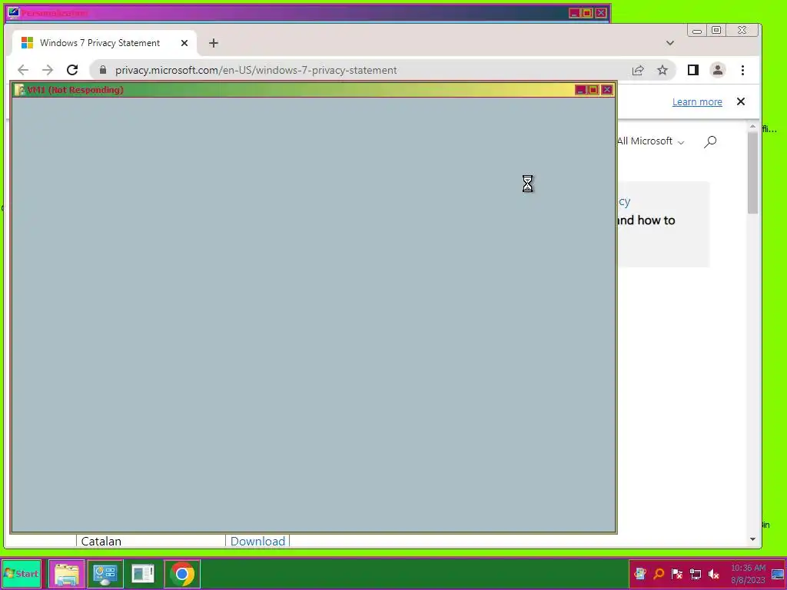Switch to Chrome taskbar button
787x590 pixels.
pos(181,573)
